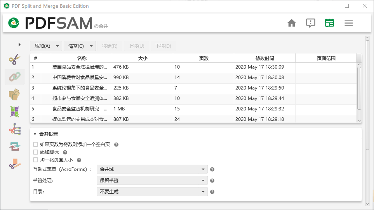Show help for 目录 setting

pyautogui.click(x=212, y=192)
